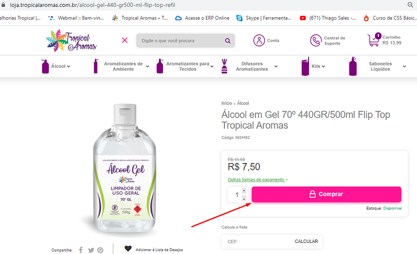The image size is (417, 254).
Task: Click the Tropical Aromas logo
Action: click(71, 40)
